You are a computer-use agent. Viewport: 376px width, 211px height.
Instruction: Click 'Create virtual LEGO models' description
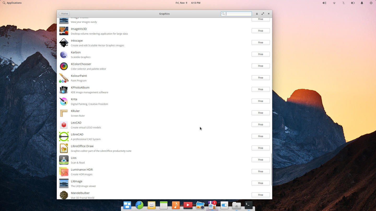pyautogui.click(x=86, y=127)
